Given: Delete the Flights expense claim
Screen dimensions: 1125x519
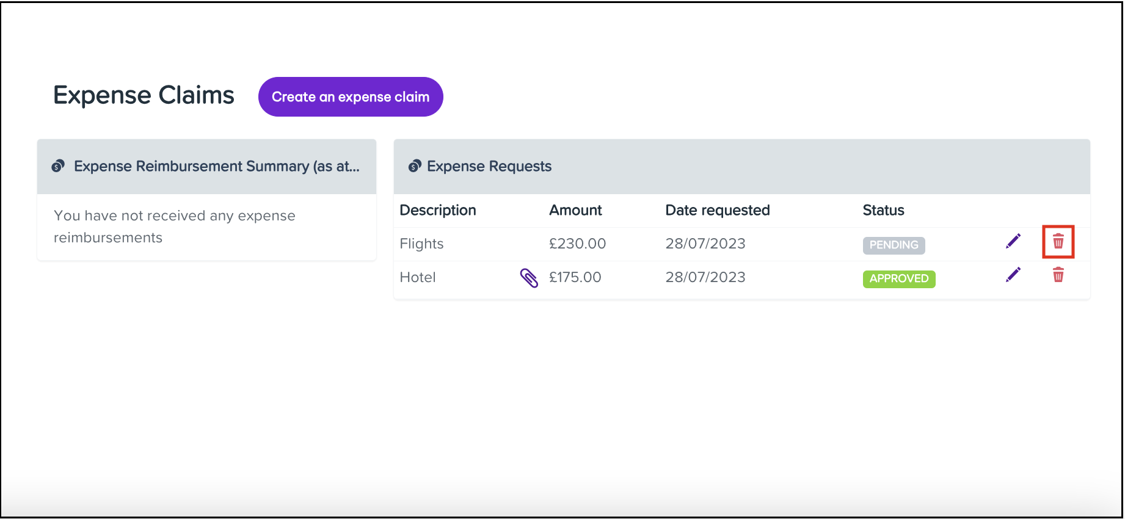Looking at the screenshot, I should pyautogui.click(x=1058, y=242).
